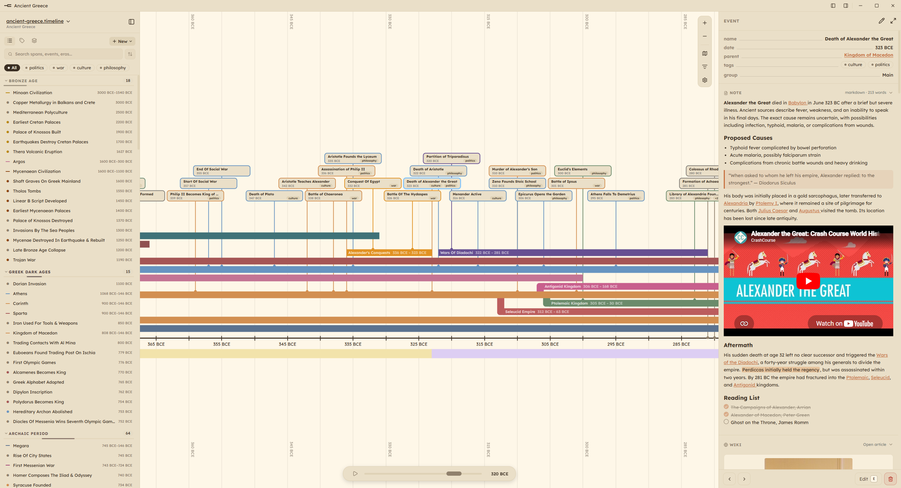This screenshot has width=901, height=488.
Task: Select the Ptolemaic Kingdom span bar
Action: click(x=631, y=303)
